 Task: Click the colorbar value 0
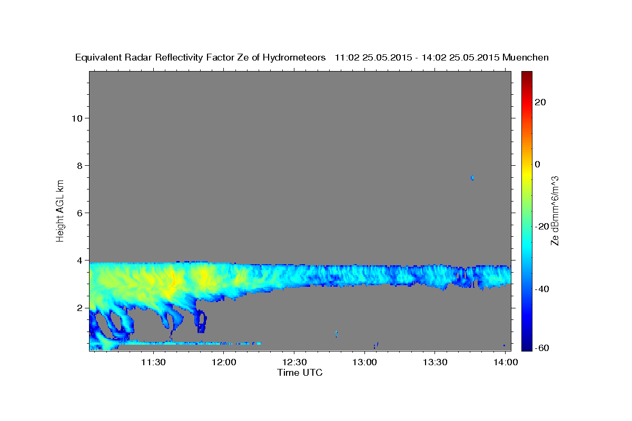click(x=537, y=164)
